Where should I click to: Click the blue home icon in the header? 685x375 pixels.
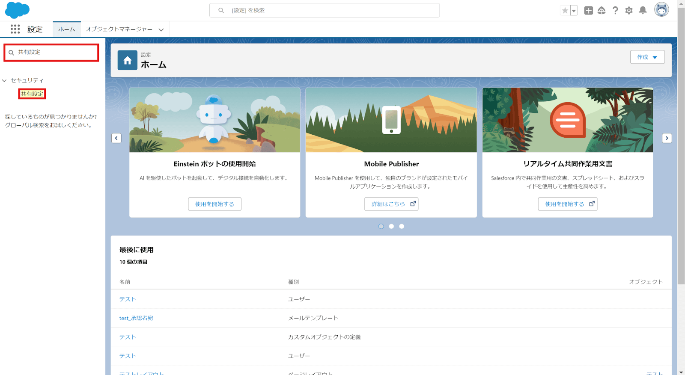pos(128,60)
